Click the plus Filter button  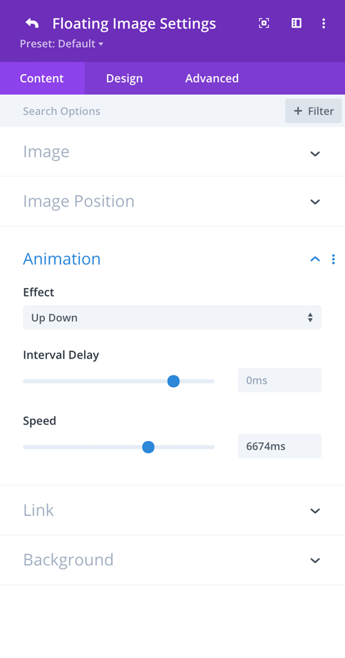coord(313,111)
